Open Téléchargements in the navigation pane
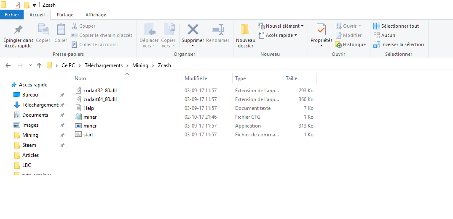Screen dimensions: 453x219 point(40,105)
